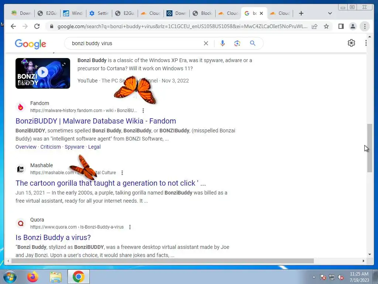The width and height of the screenshot is (378, 284).
Task: Open the 'Overview' sitelink
Action: coord(26,147)
